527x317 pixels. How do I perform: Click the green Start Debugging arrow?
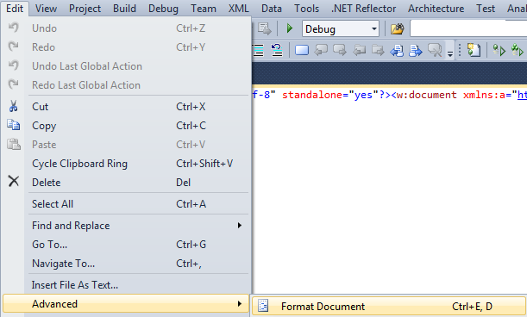tap(290, 28)
